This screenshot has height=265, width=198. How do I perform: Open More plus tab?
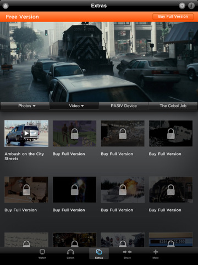pos(156,254)
